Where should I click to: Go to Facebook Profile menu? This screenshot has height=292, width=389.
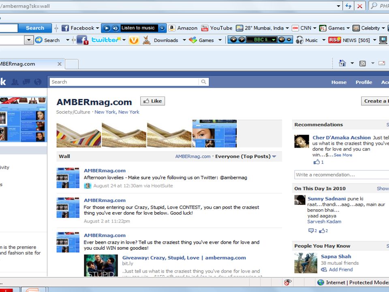click(364, 82)
